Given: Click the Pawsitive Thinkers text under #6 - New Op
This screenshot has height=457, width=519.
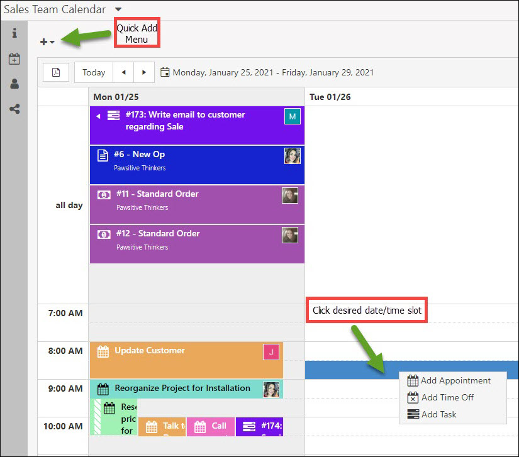Looking at the screenshot, I should pyautogui.click(x=140, y=168).
